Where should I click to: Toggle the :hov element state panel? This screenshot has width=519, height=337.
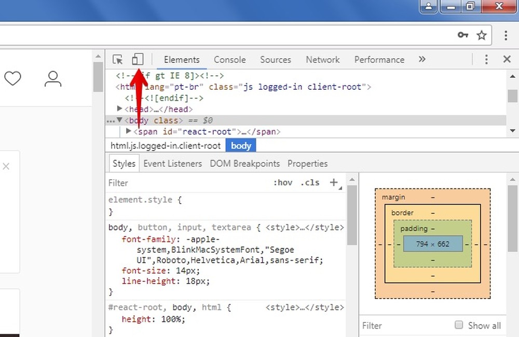pos(283,183)
